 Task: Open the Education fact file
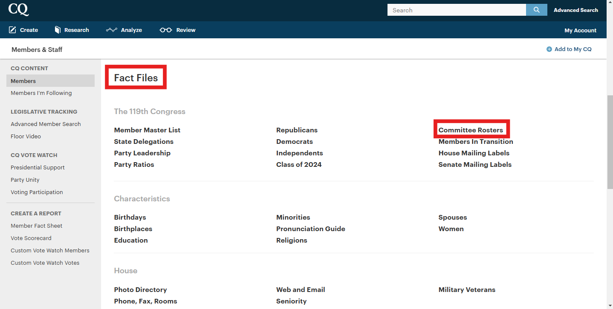(131, 240)
